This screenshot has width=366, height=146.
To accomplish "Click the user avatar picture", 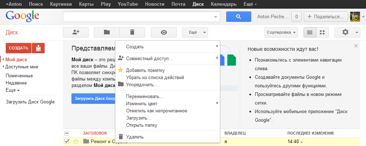I will (355, 17).
